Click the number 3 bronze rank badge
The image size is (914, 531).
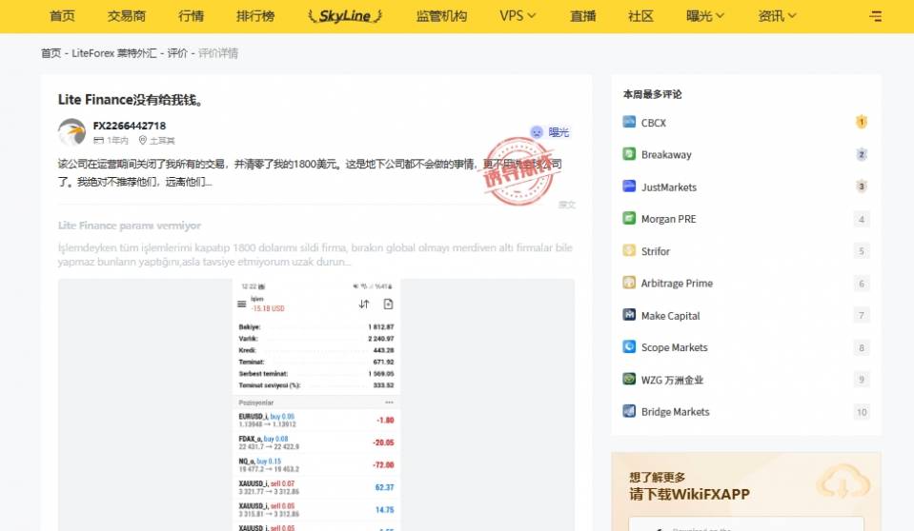pyautogui.click(x=861, y=187)
